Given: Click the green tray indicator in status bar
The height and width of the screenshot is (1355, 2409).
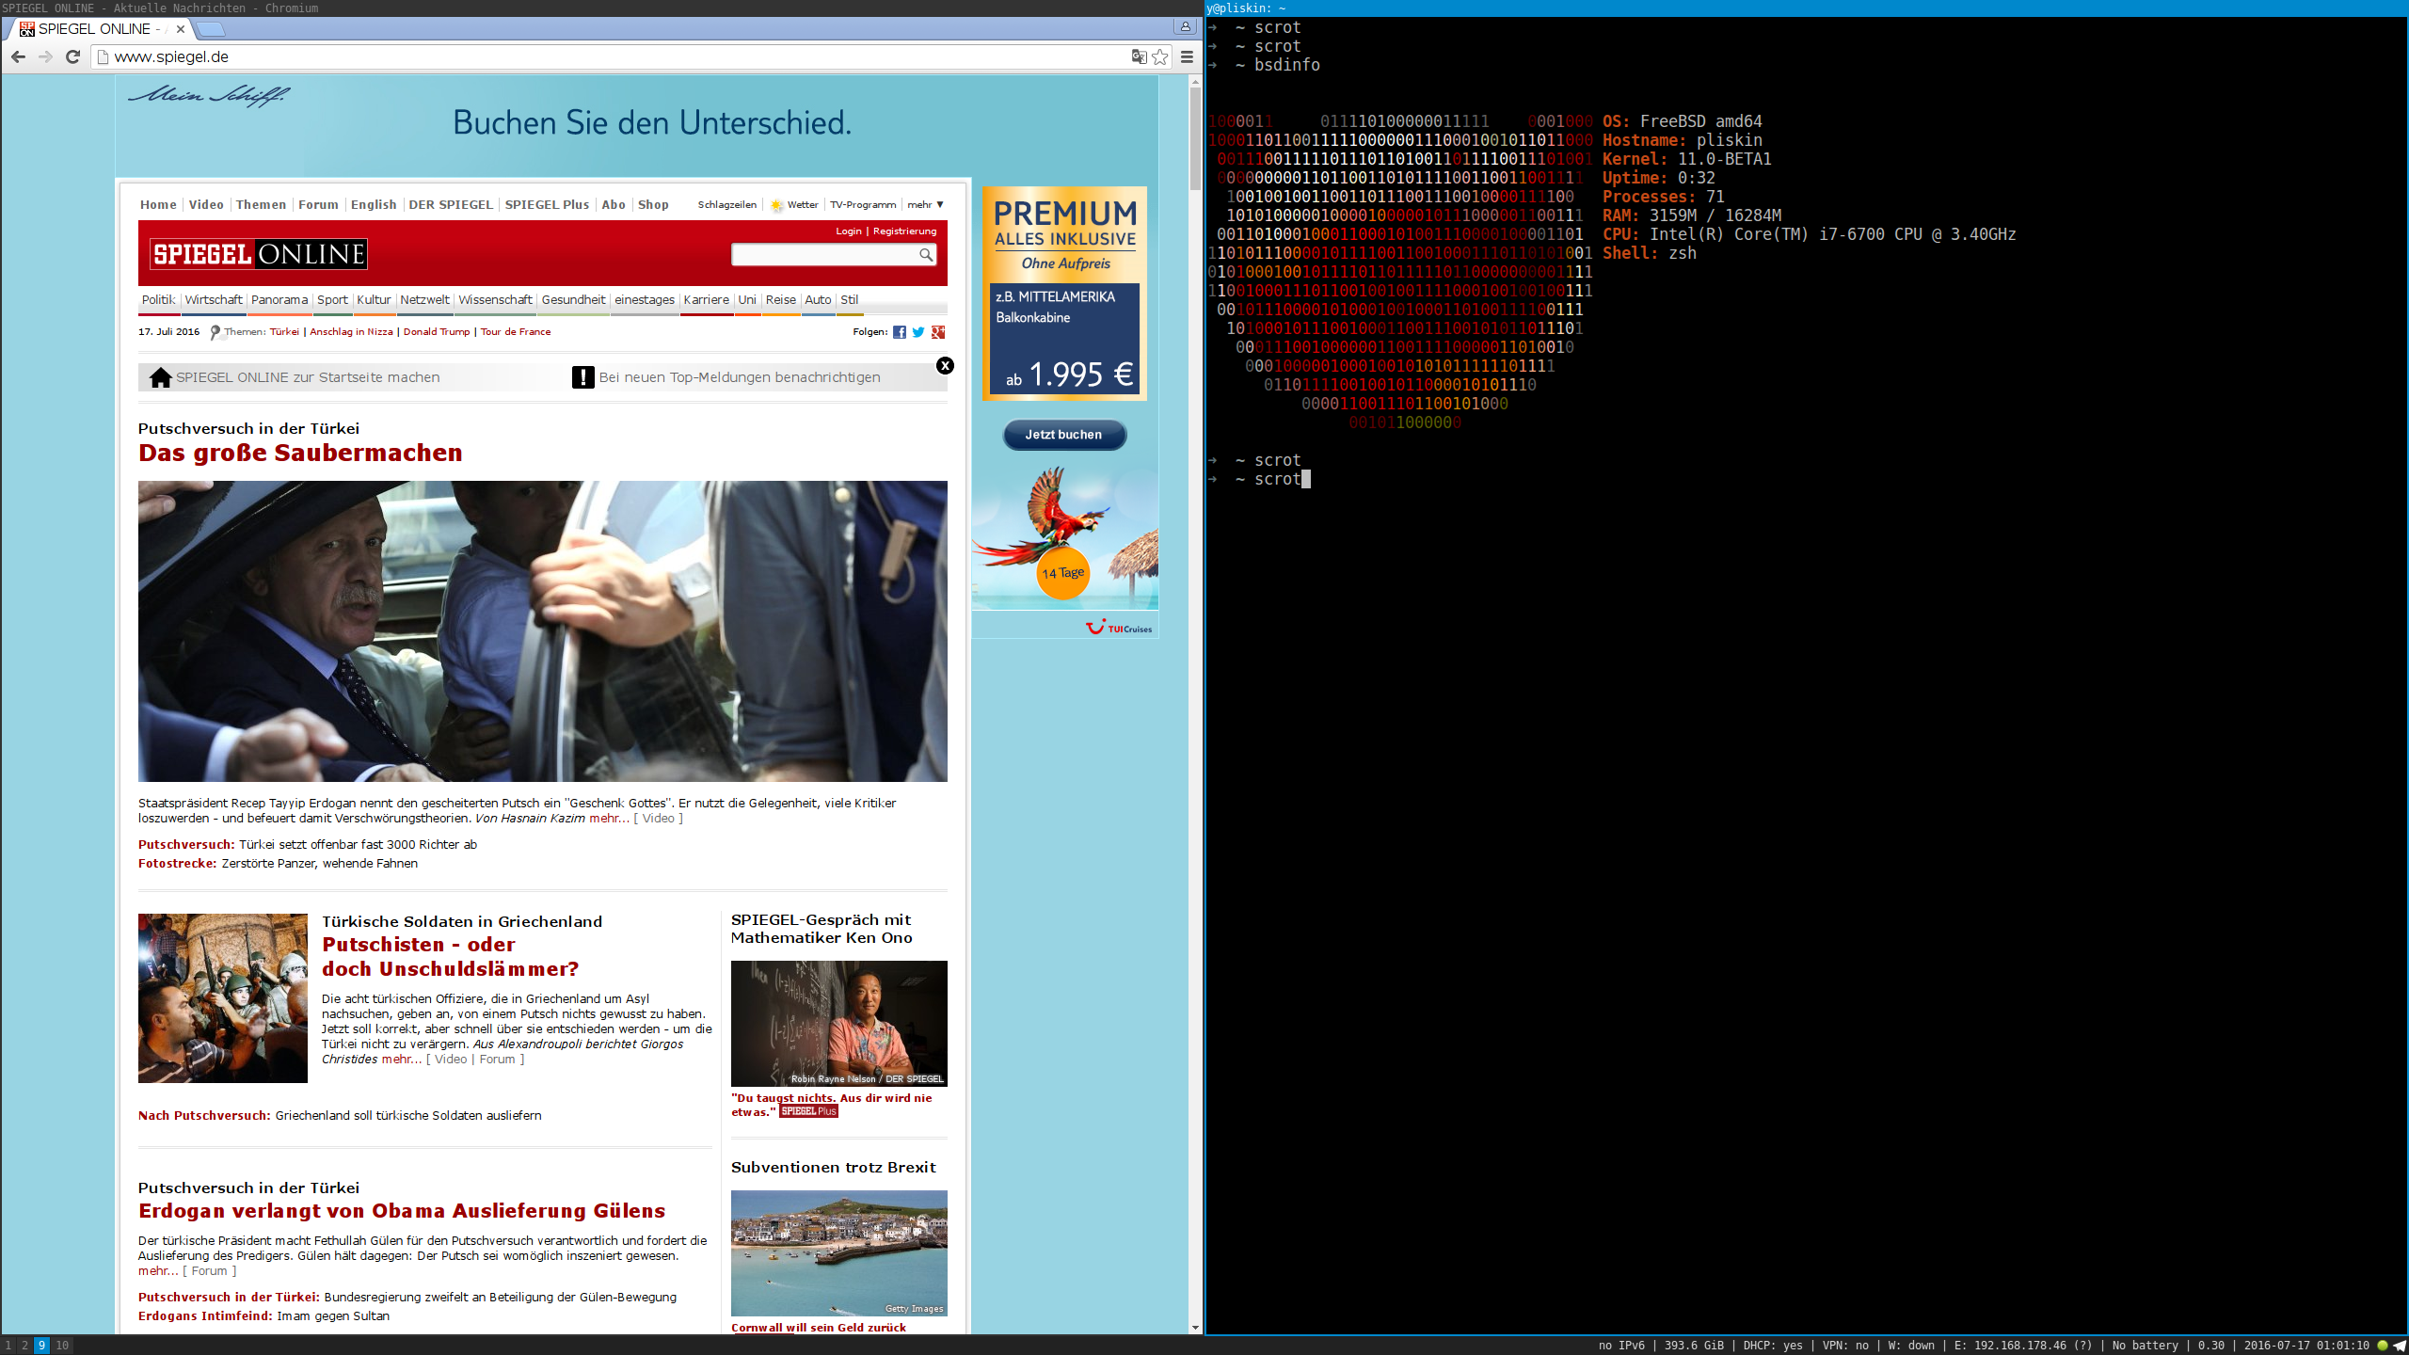Looking at the screenshot, I should coord(2383,1346).
